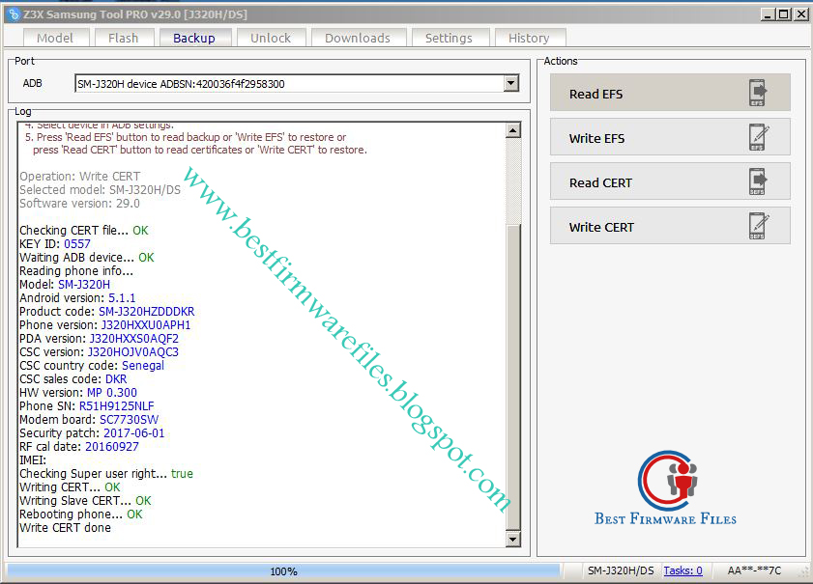Click 'Software version: 29.0' log line

[x=80, y=204]
